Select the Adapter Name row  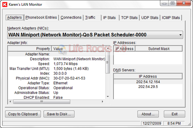57,54
